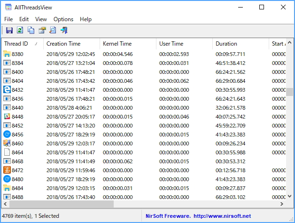The image size is (295, 223).
Task: Click creation time 2018/05/27 14:13:20
Action: (x=71, y=126)
